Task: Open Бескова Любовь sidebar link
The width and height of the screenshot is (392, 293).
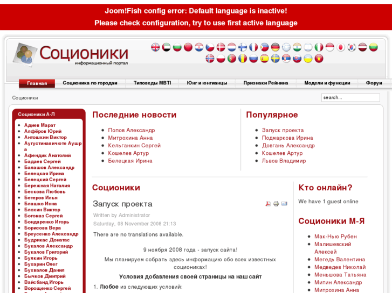Action: point(45,191)
